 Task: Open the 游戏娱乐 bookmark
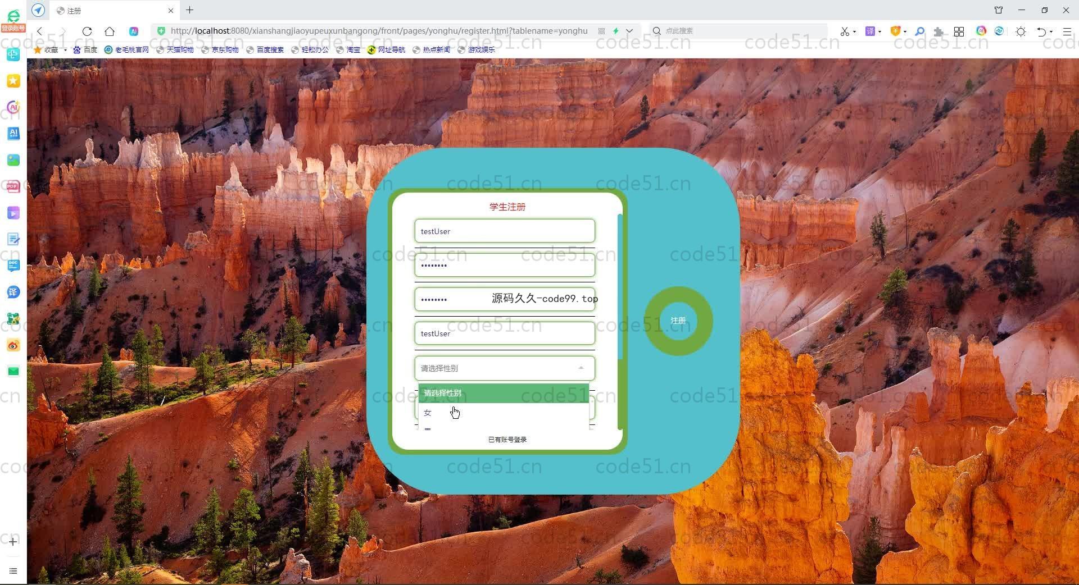tap(476, 49)
